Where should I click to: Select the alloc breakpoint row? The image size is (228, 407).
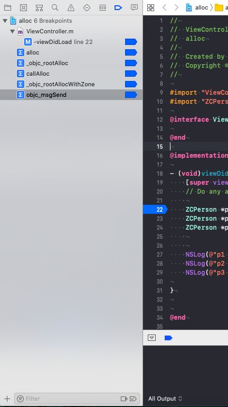pyautogui.click(x=71, y=53)
